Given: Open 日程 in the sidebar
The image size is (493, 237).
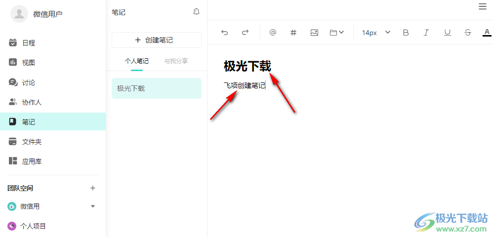Looking at the screenshot, I should click(x=29, y=43).
